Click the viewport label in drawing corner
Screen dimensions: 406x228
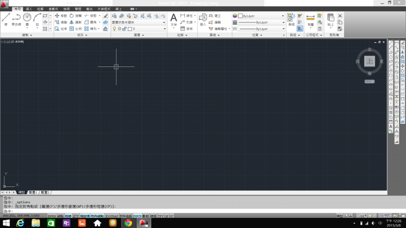pyautogui.click(x=12, y=42)
